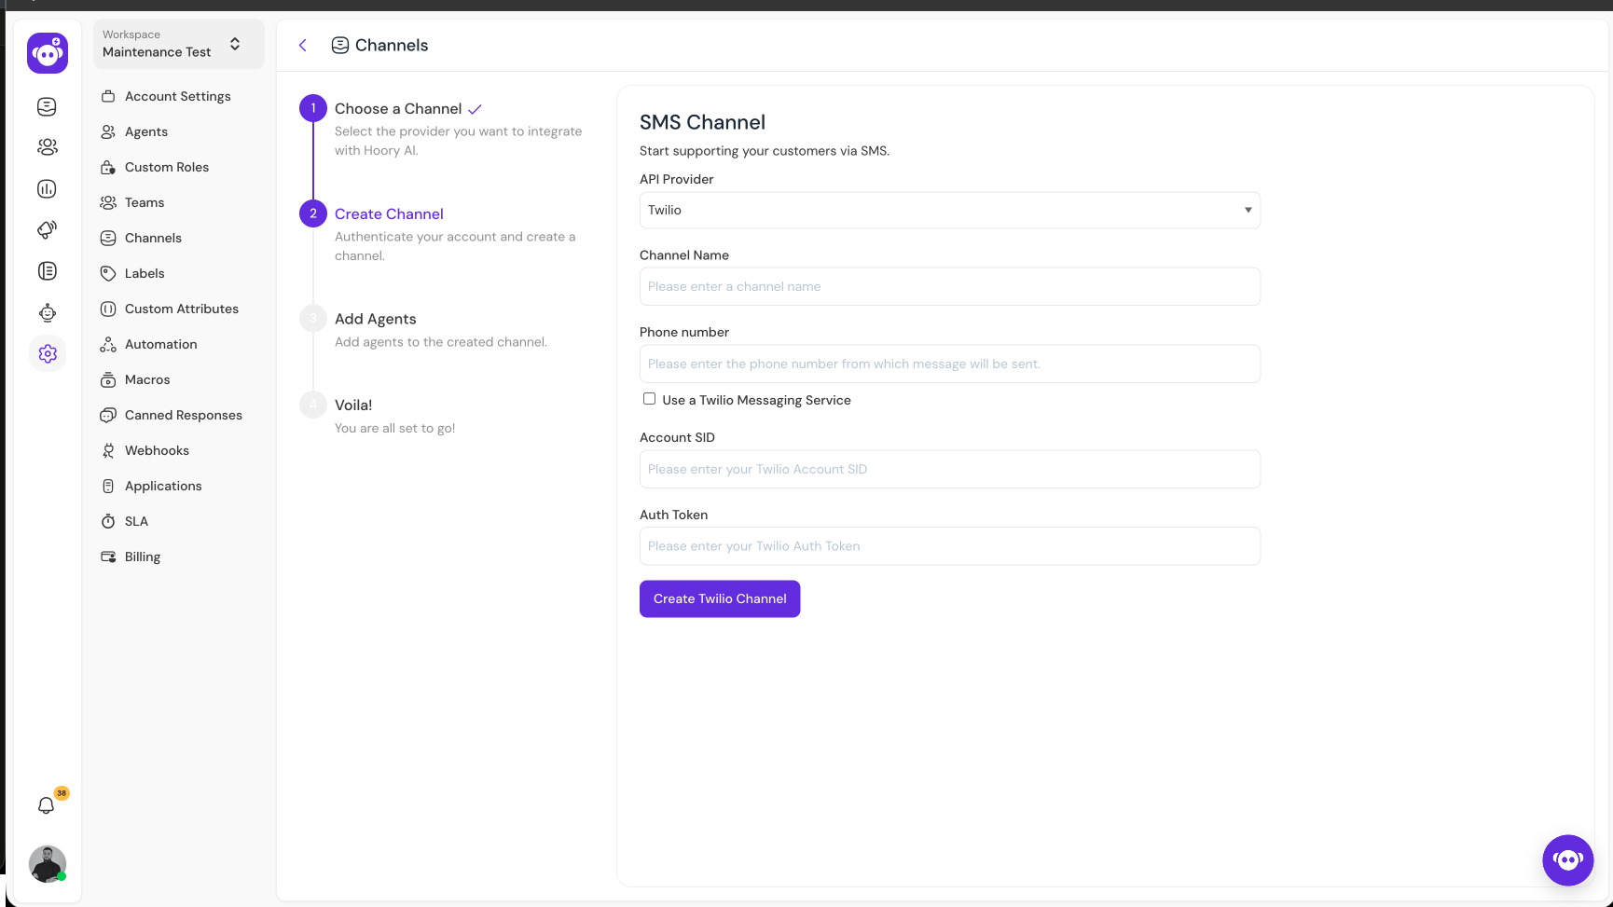Click the Hoory robot logo icon
Viewport: 1613px width, 907px height.
(48, 53)
